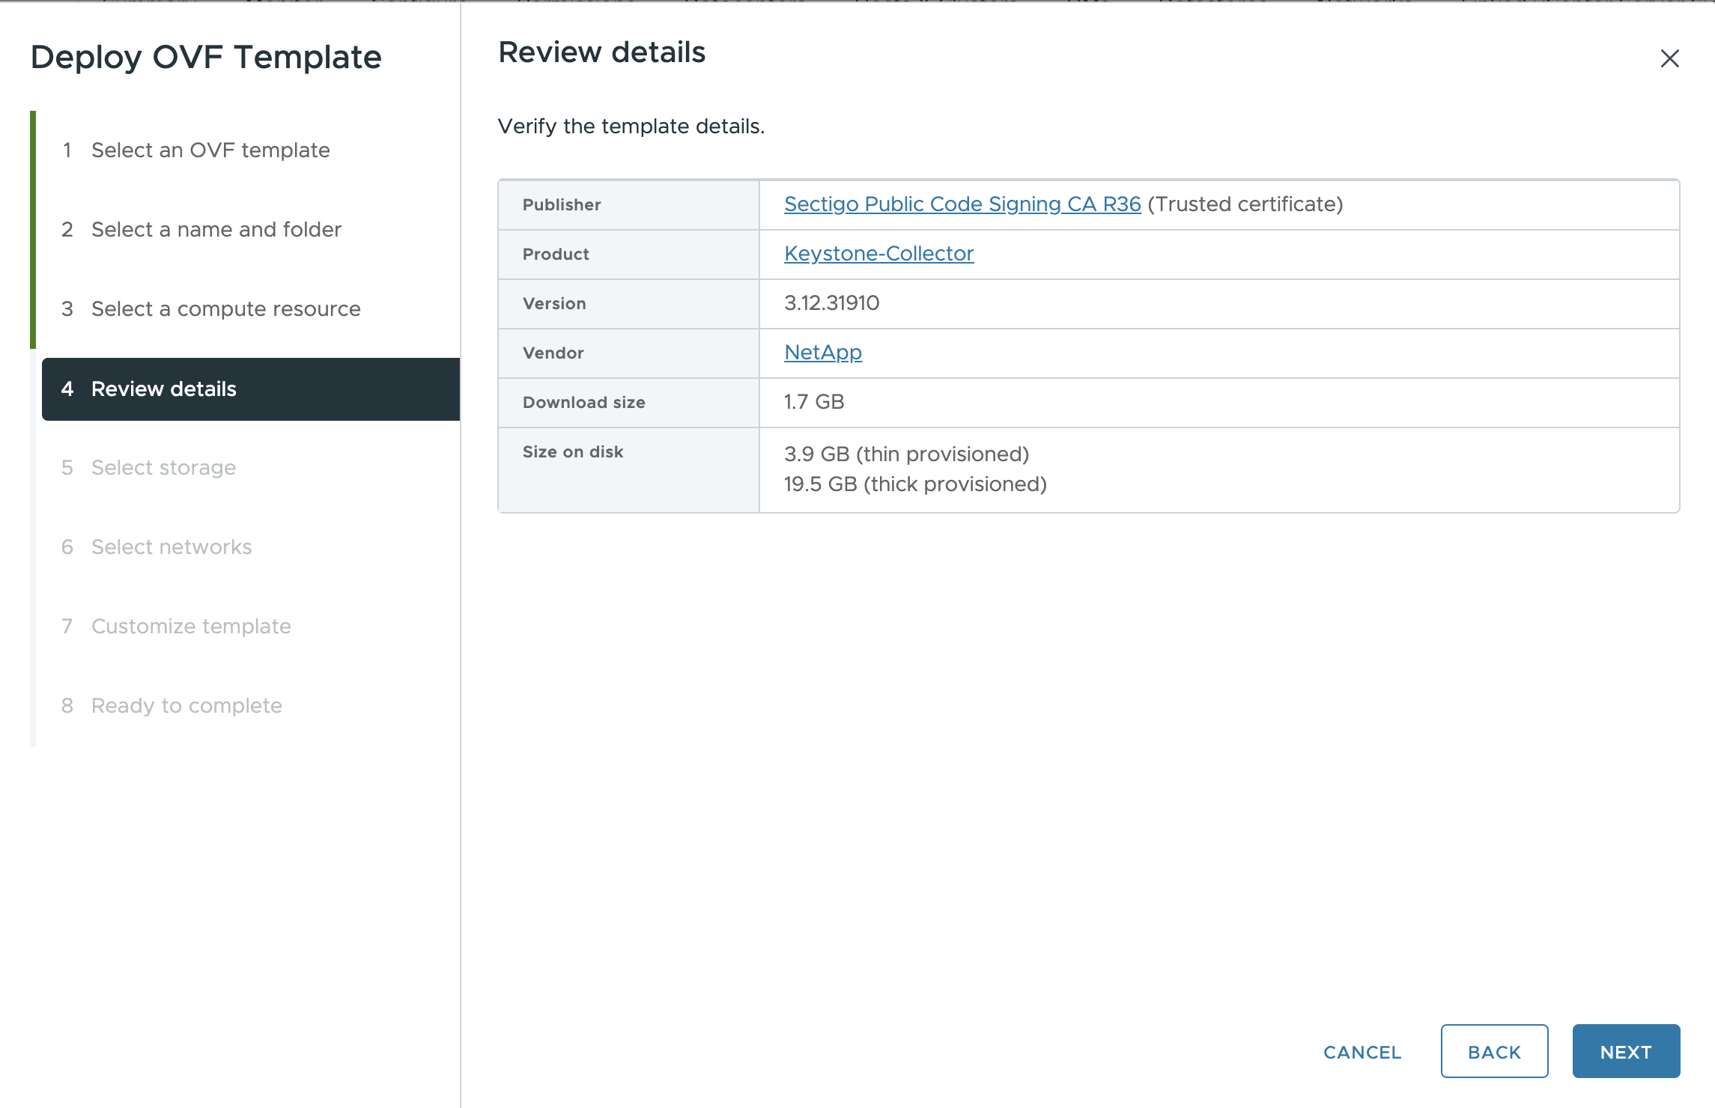The height and width of the screenshot is (1108, 1715).
Task: Click the Download size value 1.7 GB
Action: [x=813, y=402]
